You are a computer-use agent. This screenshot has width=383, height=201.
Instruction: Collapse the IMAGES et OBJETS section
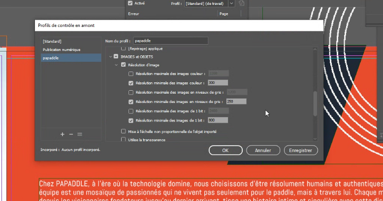point(110,57)
